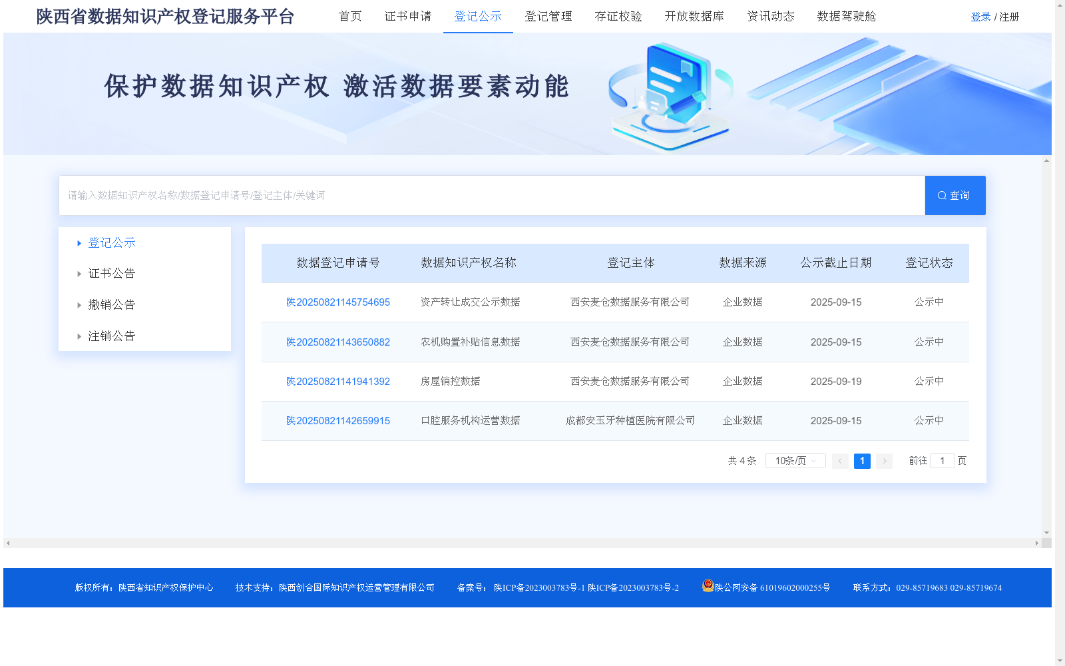Click the 登录 link

tap(980, 17)
